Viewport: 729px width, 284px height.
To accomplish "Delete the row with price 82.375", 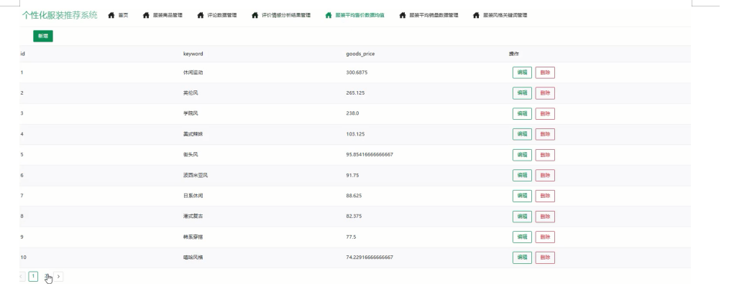I will pyautogui.click(x=545, y=217).
